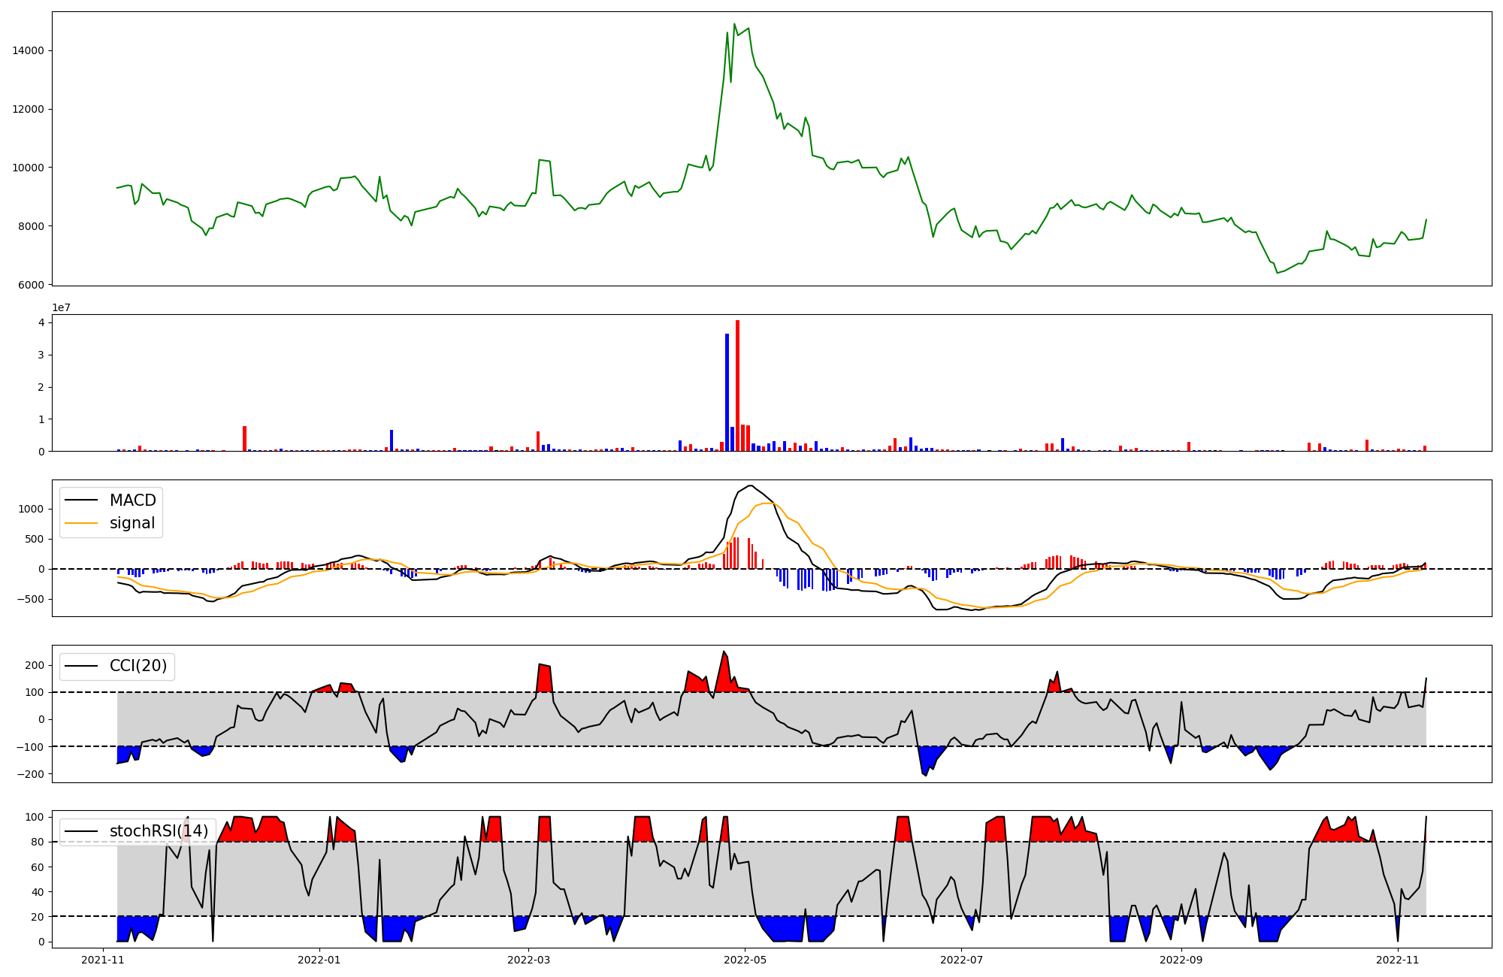Click the price chart's highest peak

click(734, 25)
